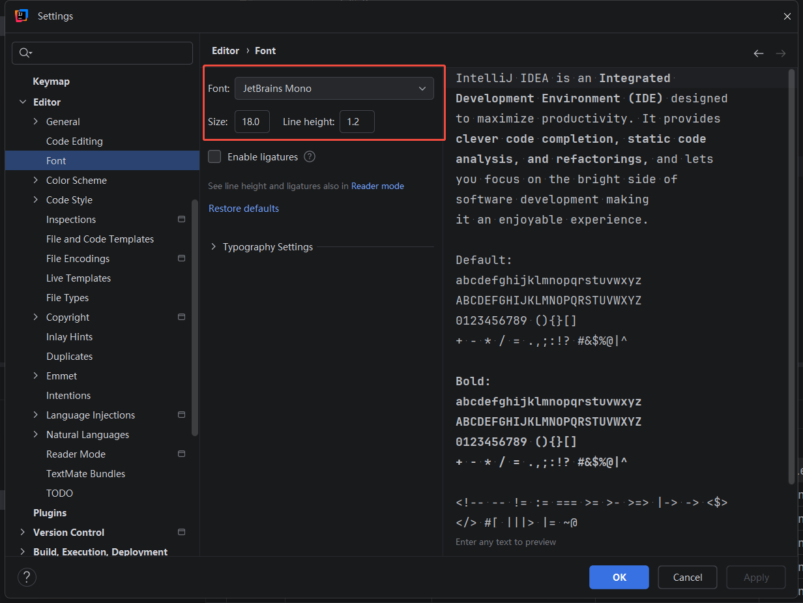Close the Settings dialog with X
This screenshot has height=603, width=803.
click(x=787, y=16)
